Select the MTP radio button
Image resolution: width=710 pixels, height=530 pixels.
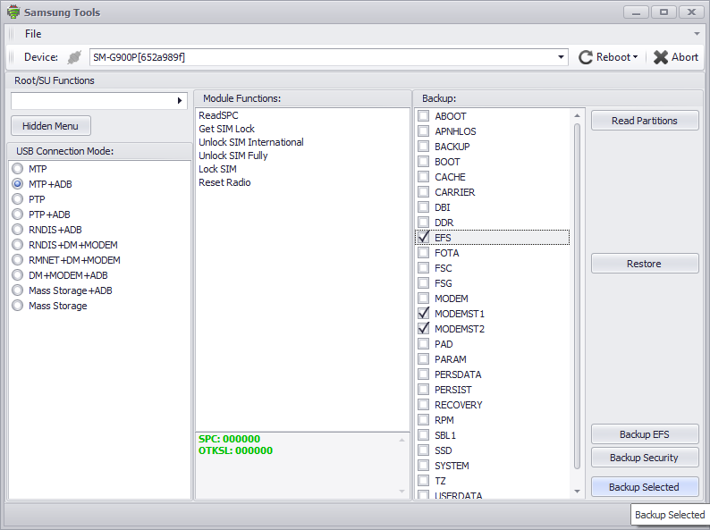(18, 169)
